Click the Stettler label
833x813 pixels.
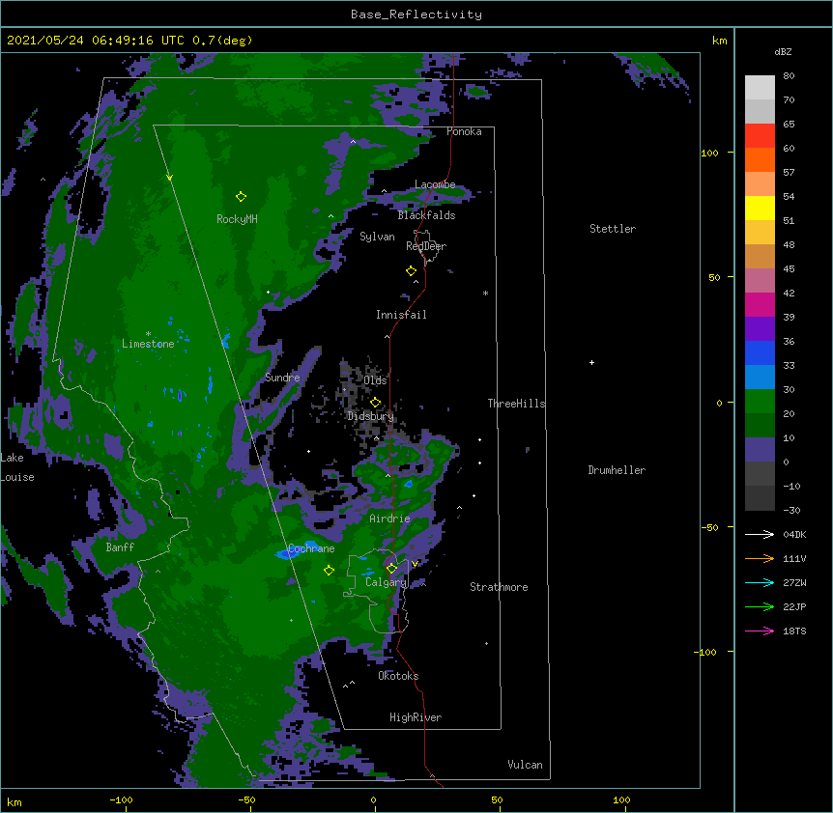(613, 229)
